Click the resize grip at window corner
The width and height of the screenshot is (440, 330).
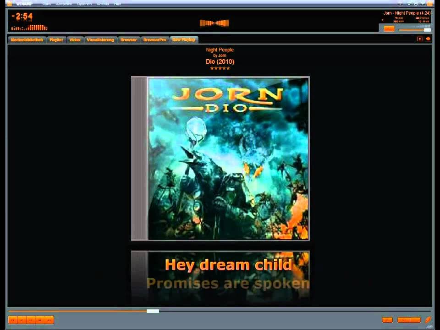pyautogui.click(x=429, y=327)
